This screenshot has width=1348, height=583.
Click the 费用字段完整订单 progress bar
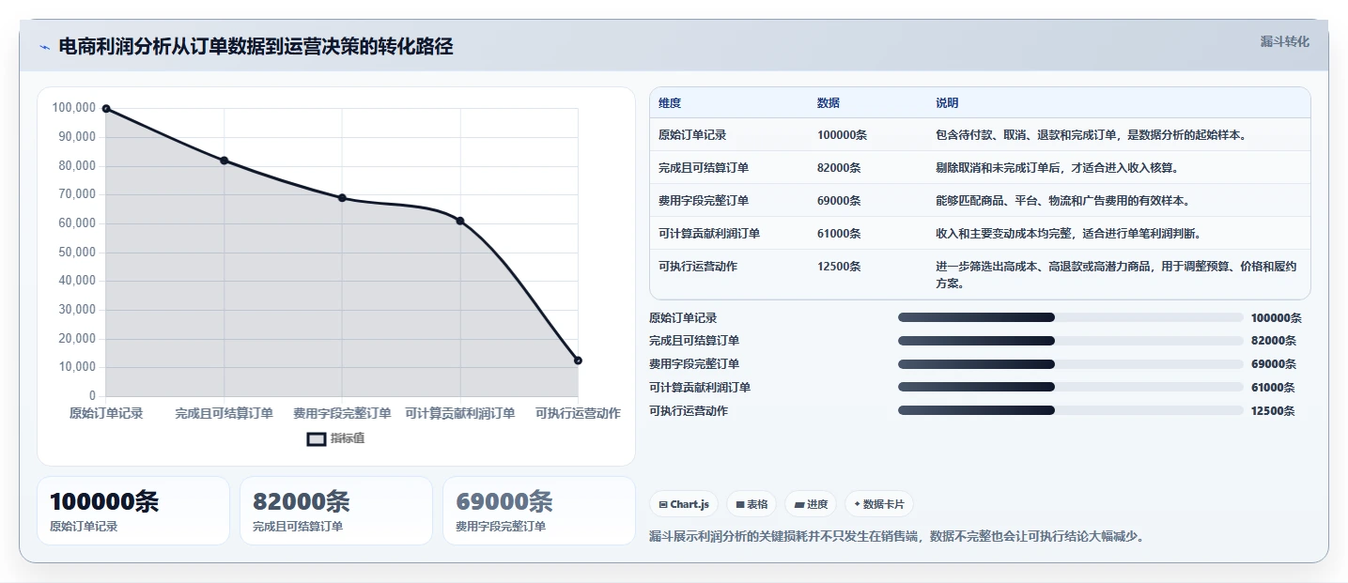click(1071, 364)
